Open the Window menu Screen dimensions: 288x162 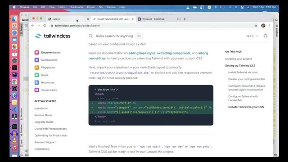(x=111, y=7)
